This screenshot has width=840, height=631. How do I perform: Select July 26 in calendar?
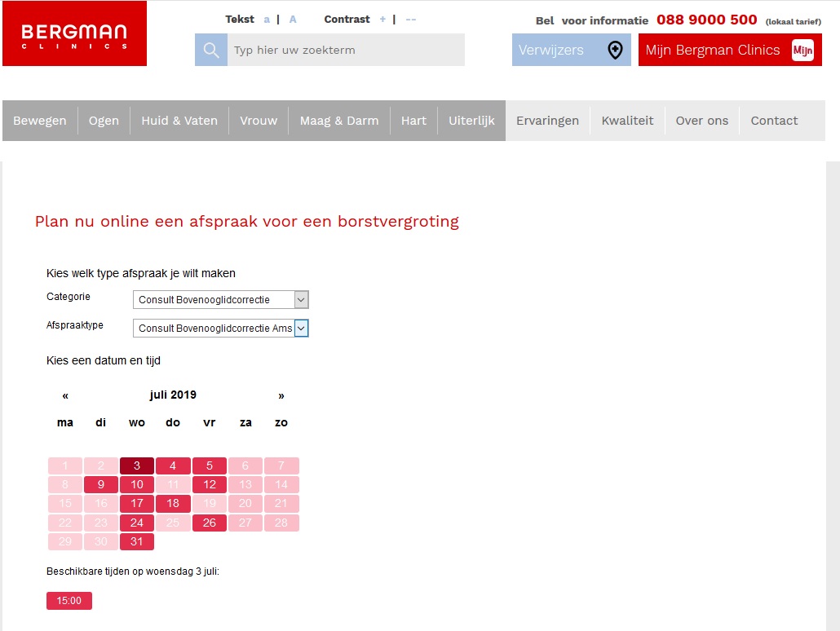pos(209,523)
